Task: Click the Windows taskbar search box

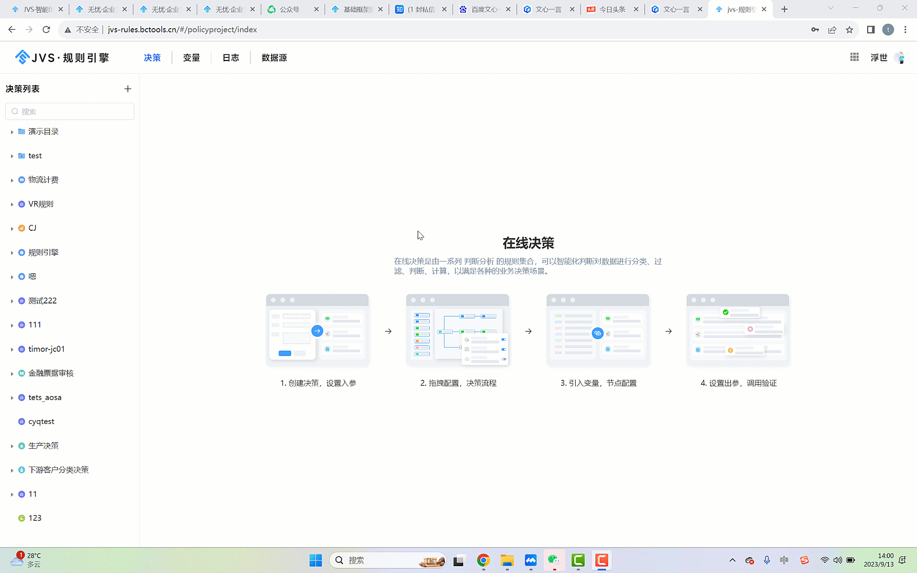Action: [x=387, y=560]
